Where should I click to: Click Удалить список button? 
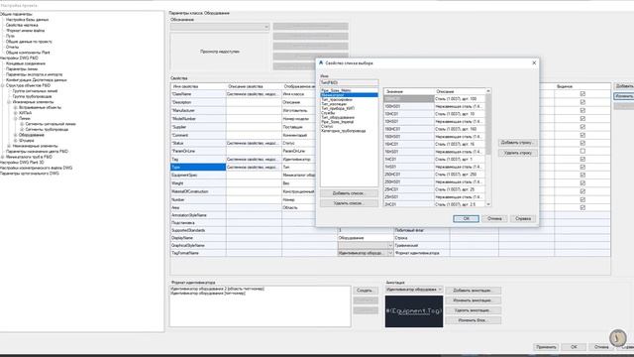coord(349,203)
